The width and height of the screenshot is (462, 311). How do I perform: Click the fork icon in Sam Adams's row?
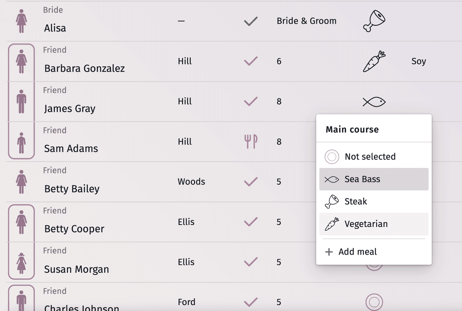[250, 141]
